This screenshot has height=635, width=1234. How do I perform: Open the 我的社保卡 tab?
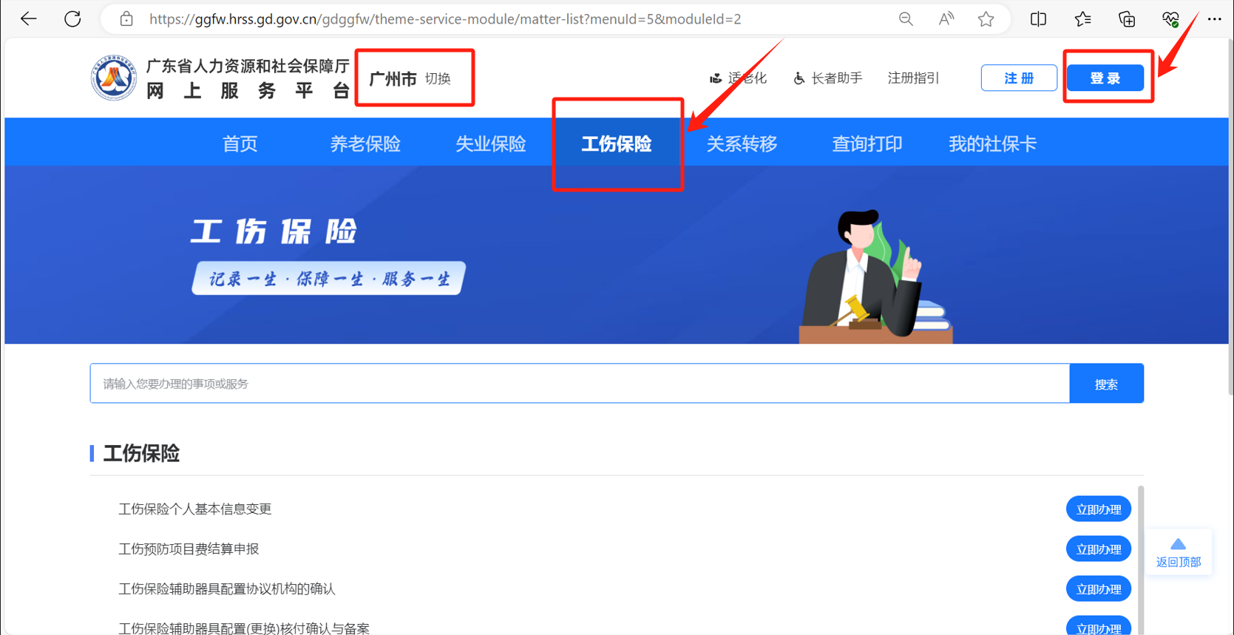pos(992,143)
